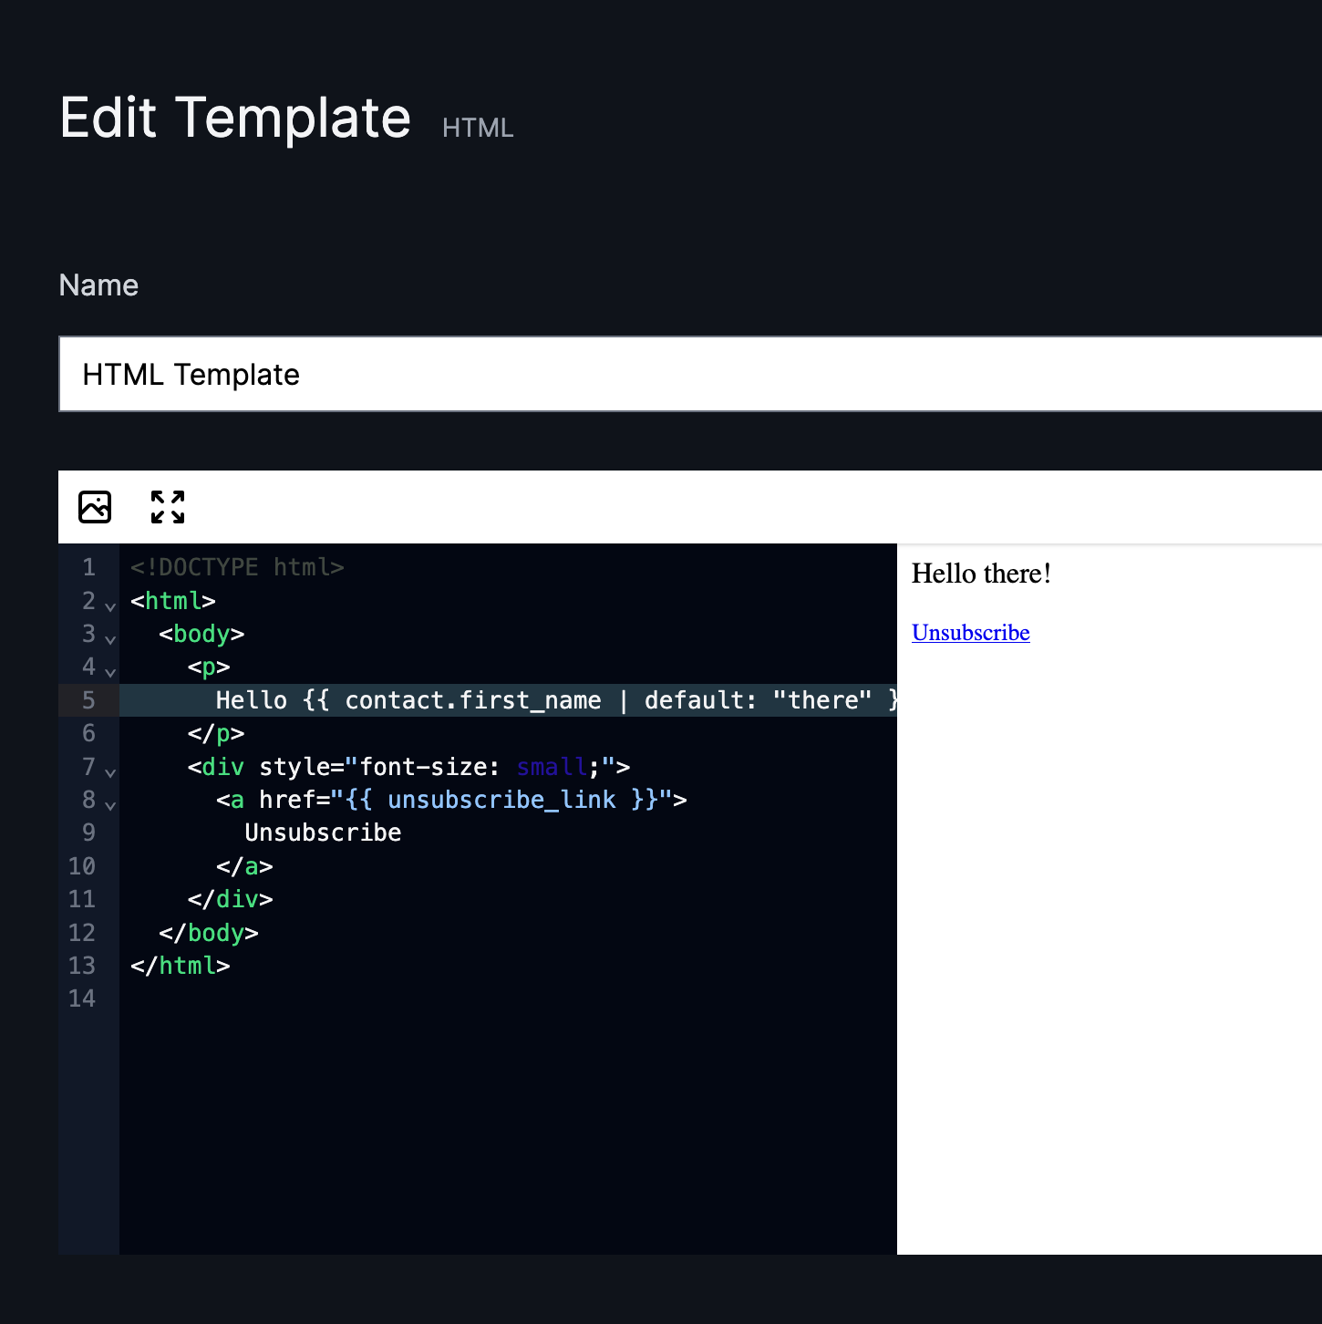This screenshot has width=1322, height=1324.
Task: Collapse the body tag fold on line 3
Action: click(x=110, y=638)
